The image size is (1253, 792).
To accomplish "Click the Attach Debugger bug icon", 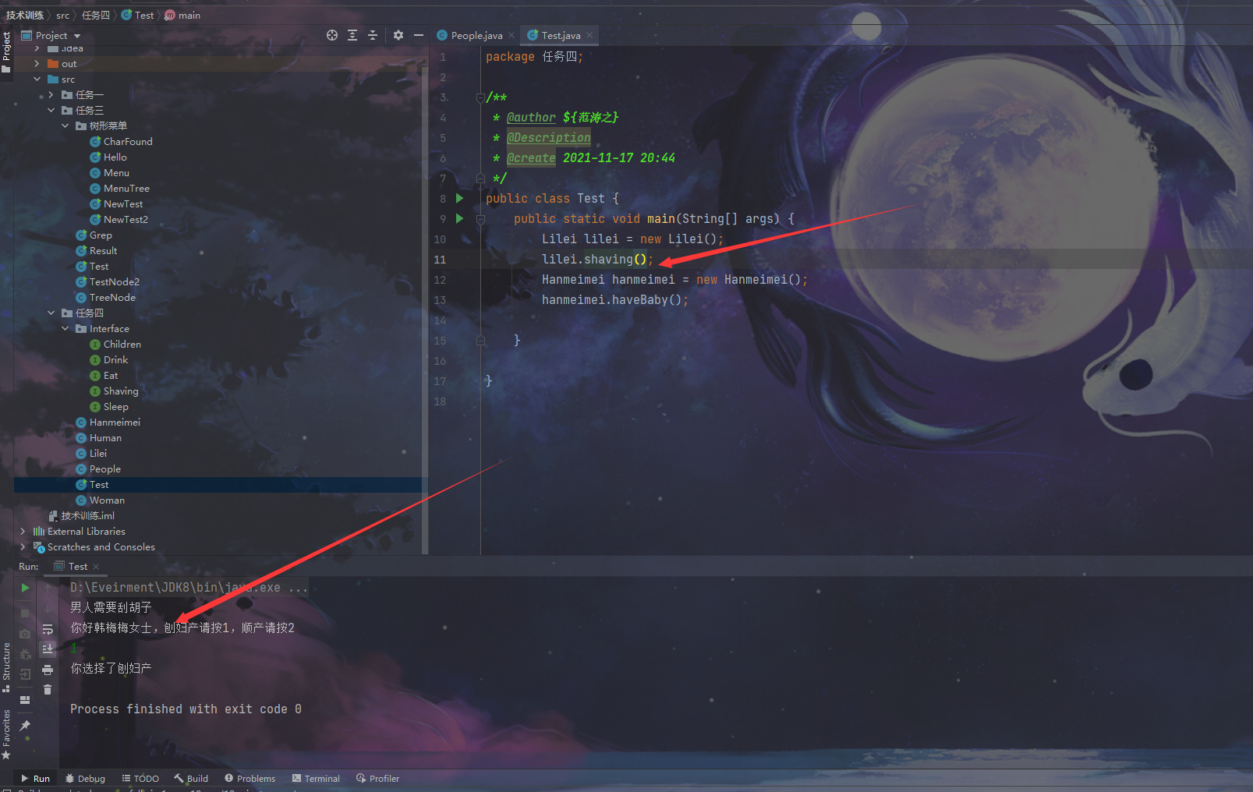I will (25, 654).
